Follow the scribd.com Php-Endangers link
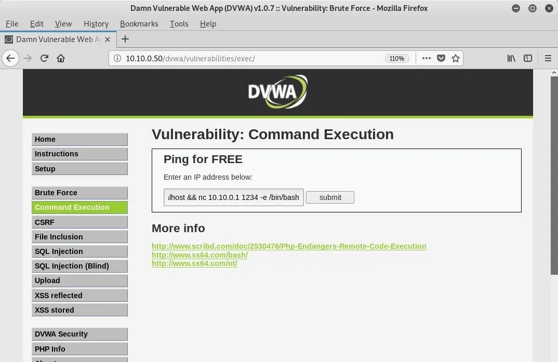This screenshot has width=558, height=362. click(289, 246)
